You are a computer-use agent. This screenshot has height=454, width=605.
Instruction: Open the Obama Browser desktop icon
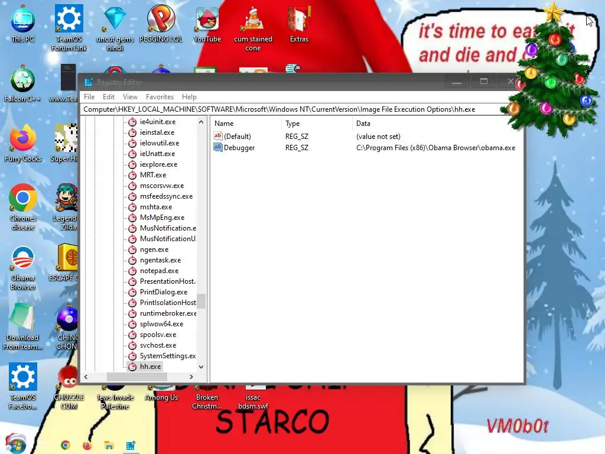(23, 267)
